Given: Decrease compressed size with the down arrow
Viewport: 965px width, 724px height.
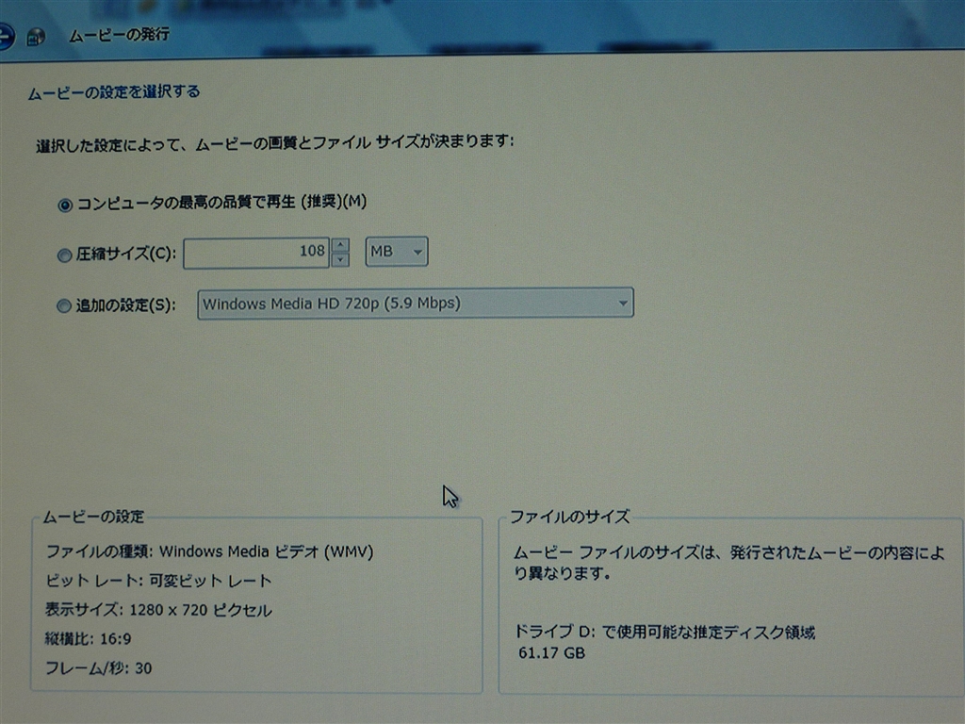Looking at the screenshot, I should (340, 260).
